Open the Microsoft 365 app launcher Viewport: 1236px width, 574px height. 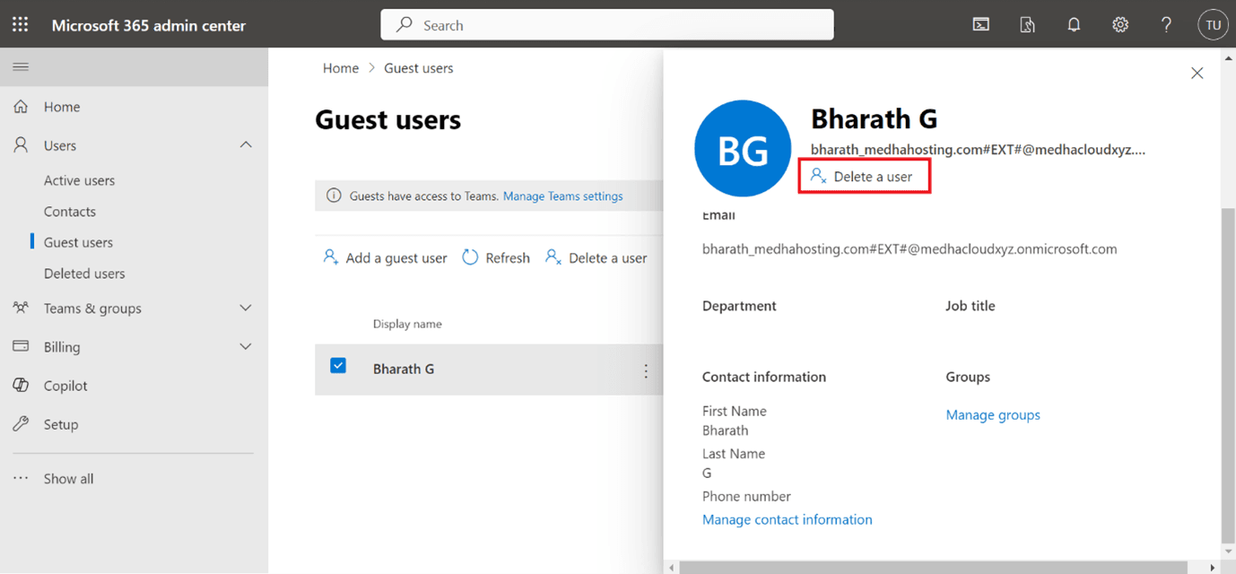point(20,24)
